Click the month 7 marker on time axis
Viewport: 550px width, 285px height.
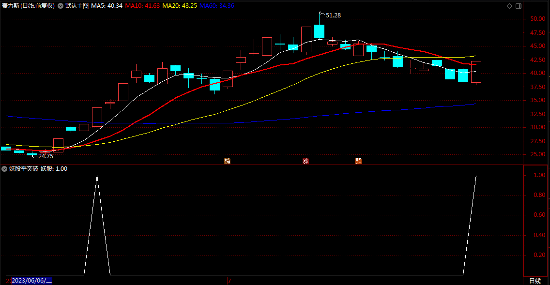(229, 281)
